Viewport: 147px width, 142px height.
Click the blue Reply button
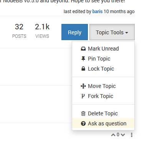coord(74,32)
